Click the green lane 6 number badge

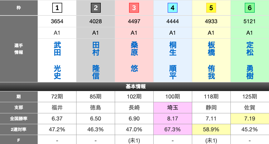[x=250, y=8]
